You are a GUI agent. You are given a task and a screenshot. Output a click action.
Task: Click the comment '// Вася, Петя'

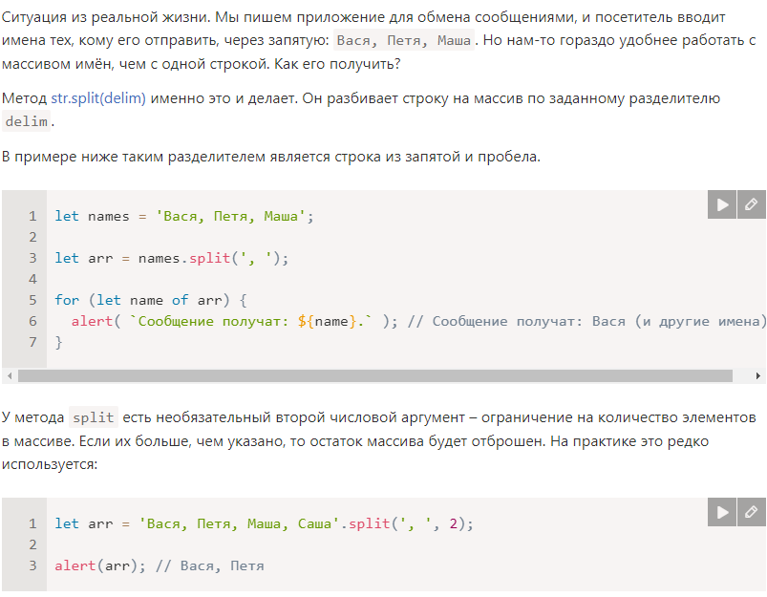pos(210,565)
